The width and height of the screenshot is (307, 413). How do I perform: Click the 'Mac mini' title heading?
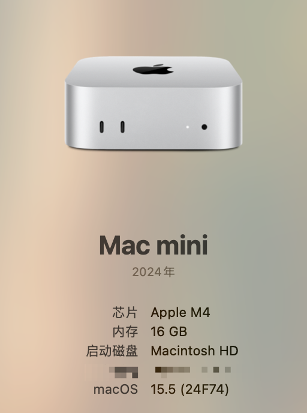click(x=153, y=245)
